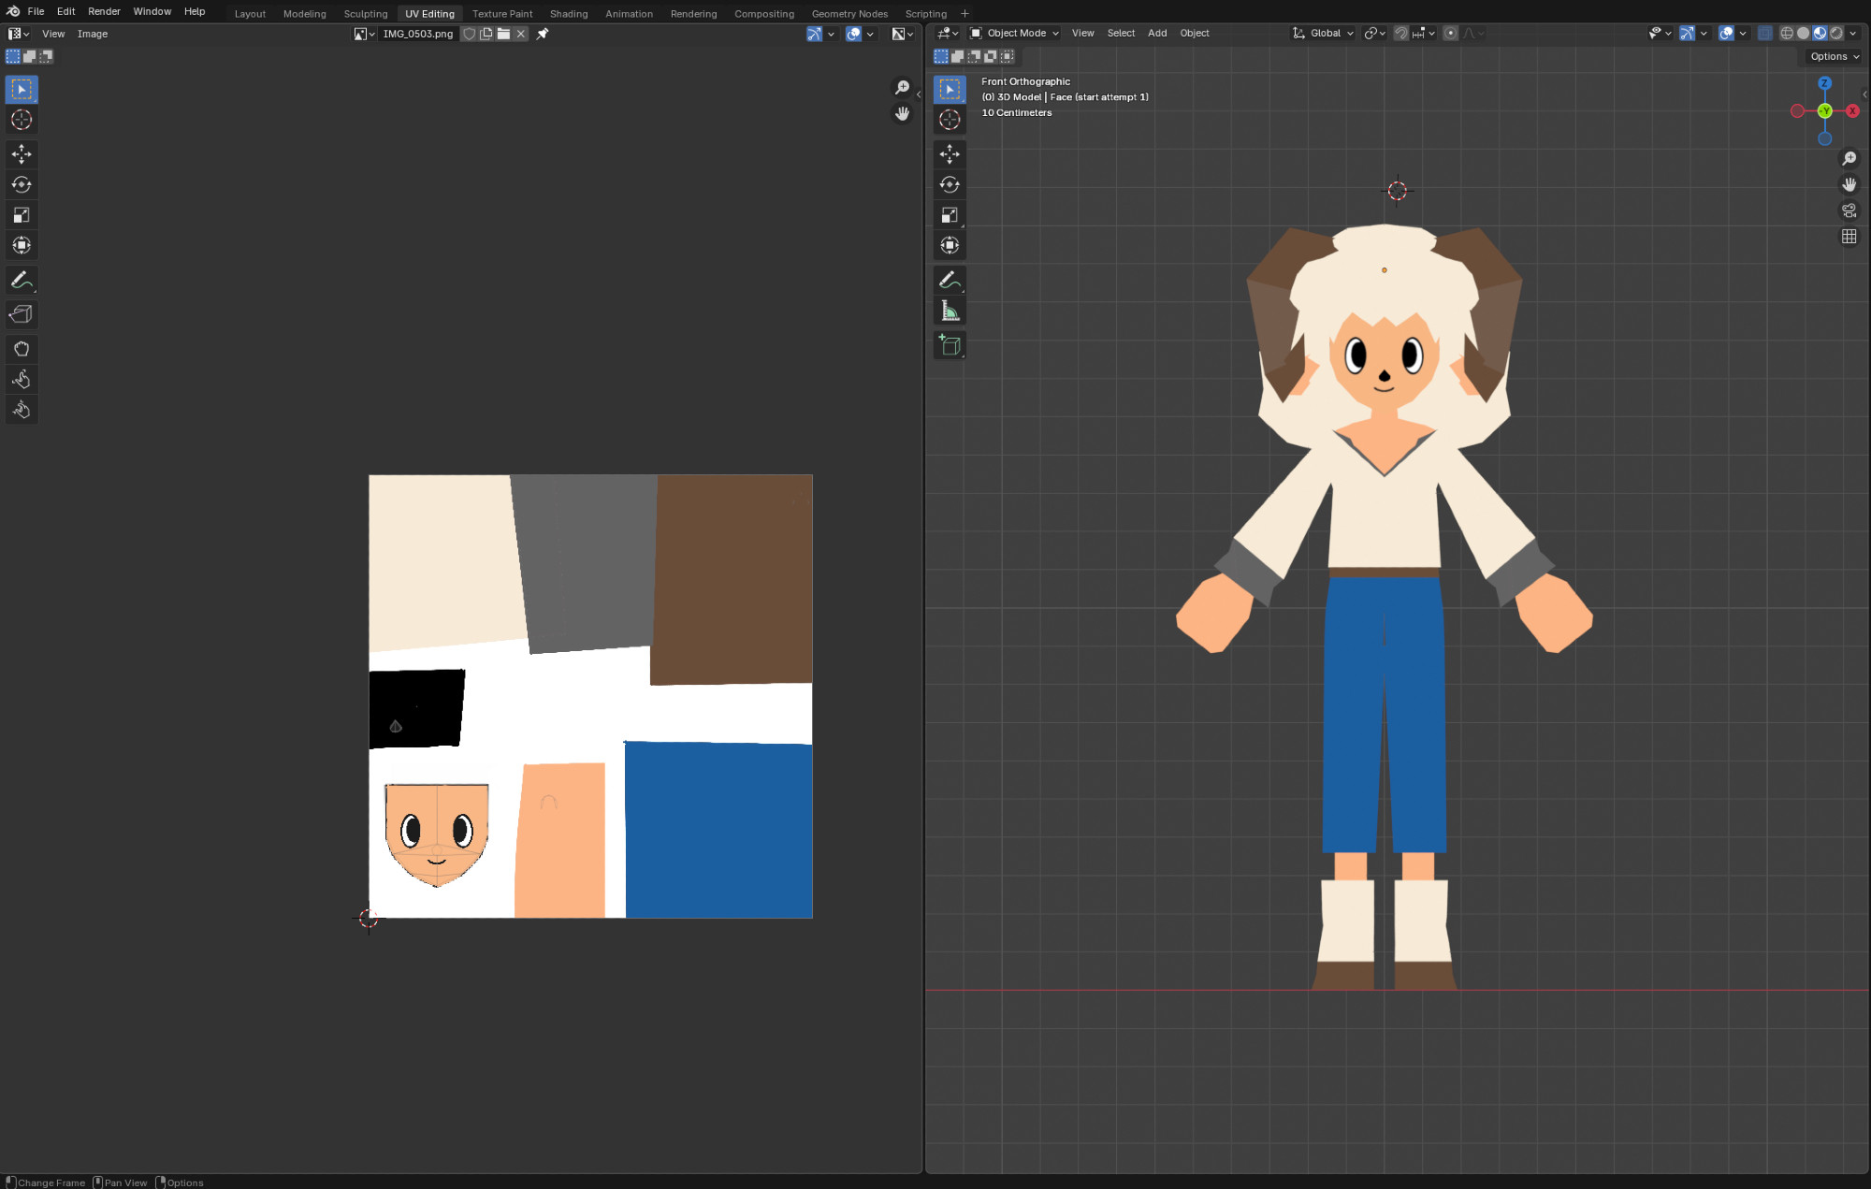Toggle show gizmo in image editor
1871x1189 pixels.
tap(814, 34)
